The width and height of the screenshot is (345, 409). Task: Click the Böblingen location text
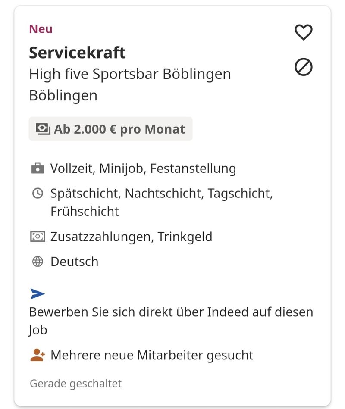pyautogui.click(x=63, y=95)
